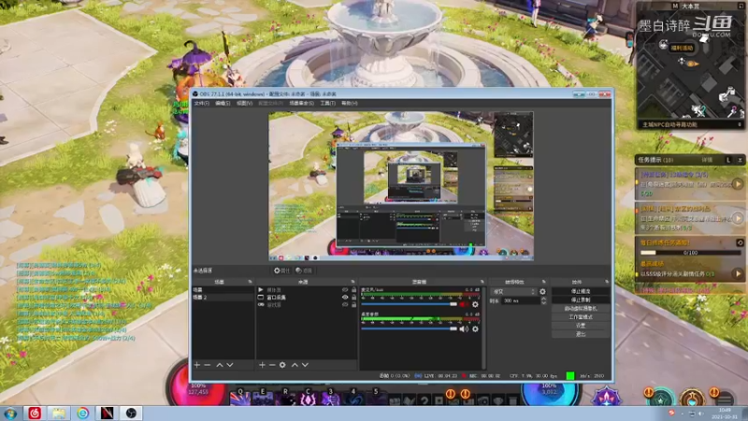Pop out the Controls dock panel
The height and width of the screenshot is (421, 748).
607,283
